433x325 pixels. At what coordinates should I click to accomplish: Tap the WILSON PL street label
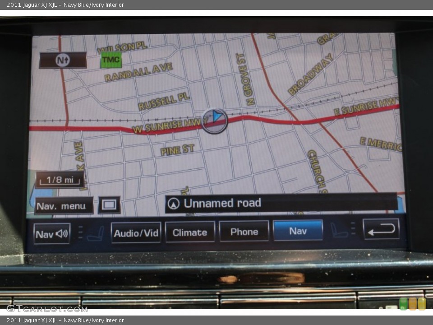[122, 48]
